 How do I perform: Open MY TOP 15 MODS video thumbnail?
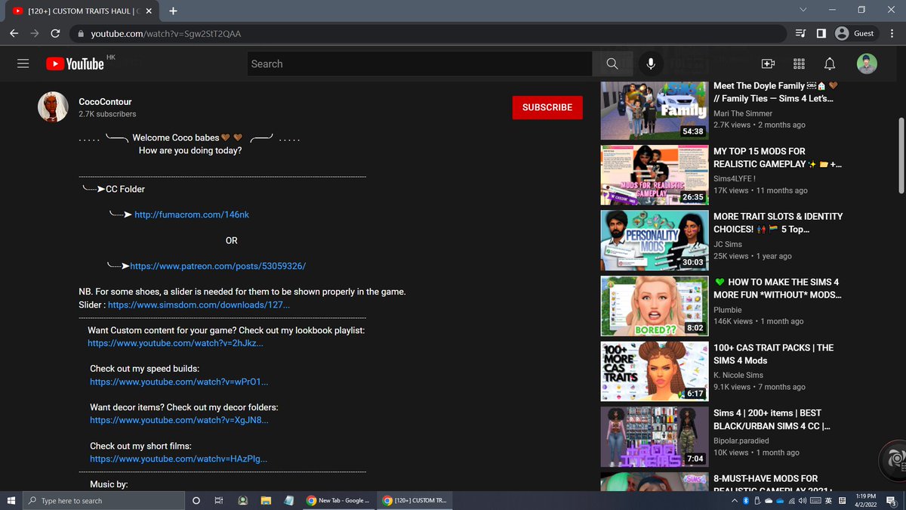coord(654,175)
